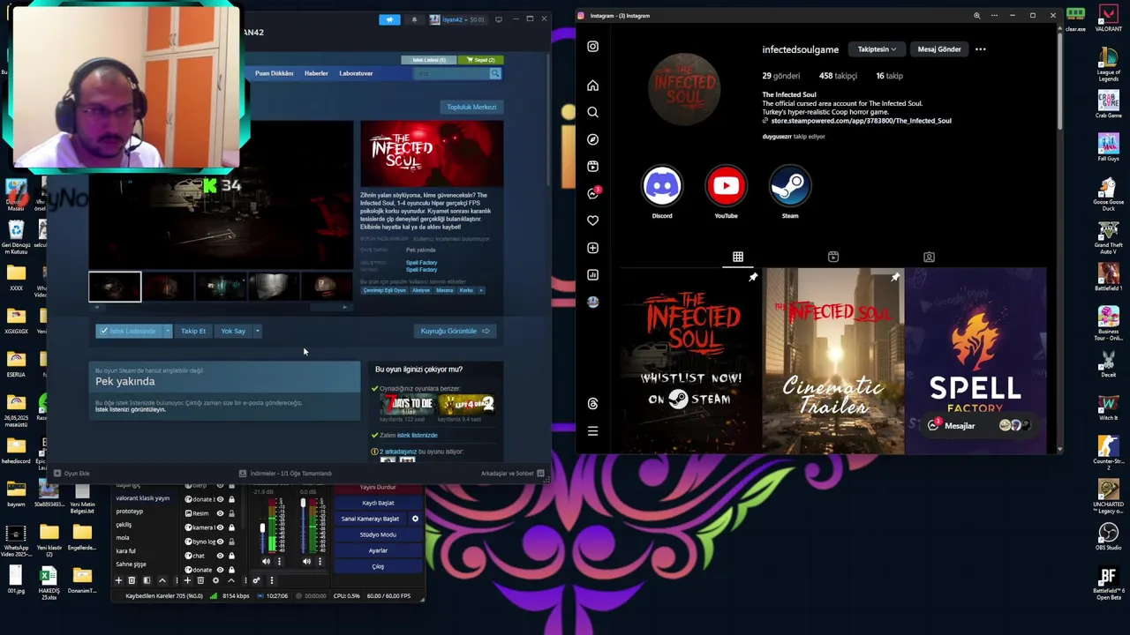The image size is (1130, 635).
Task: Click Mesaj Gönder button
Action: pyautogui.click(x=939, y=49)
